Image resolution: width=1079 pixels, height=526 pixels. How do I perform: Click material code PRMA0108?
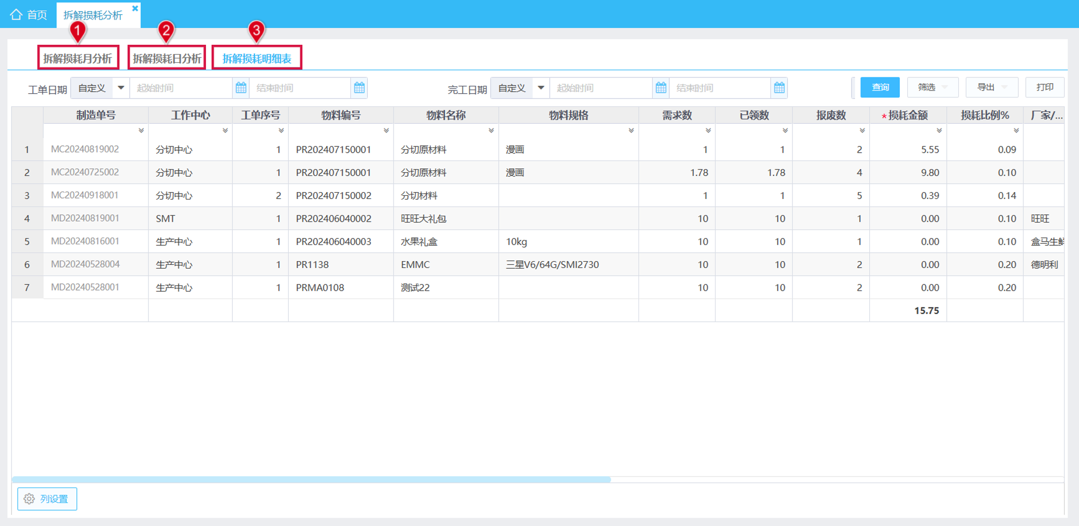[x=320, y=287]
